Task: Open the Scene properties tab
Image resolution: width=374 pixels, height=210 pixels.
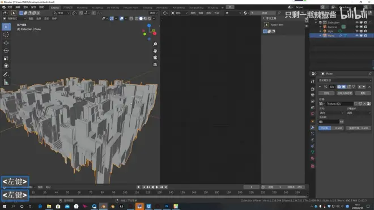Action: (x=313, y=108)
